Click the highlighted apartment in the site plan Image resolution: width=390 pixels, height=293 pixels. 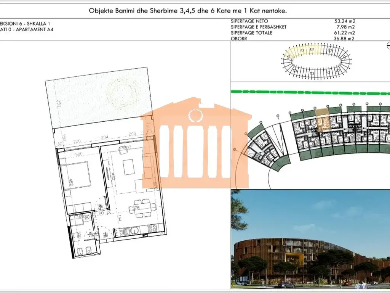tap(323, 121)
